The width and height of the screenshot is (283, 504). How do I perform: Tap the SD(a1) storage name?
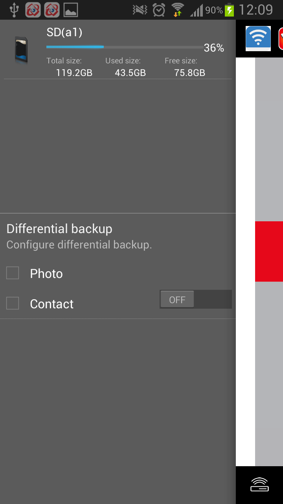(64, 32)
